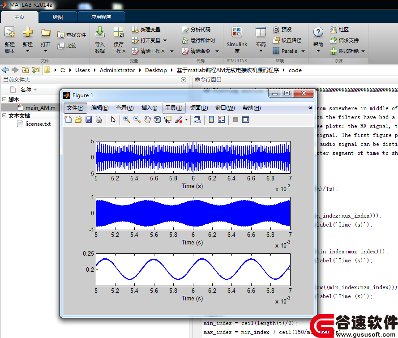The height and width of the screenshot is (338, 398).
Task: Dock Figure 1 using the small arrow
Action: [310, 108]
